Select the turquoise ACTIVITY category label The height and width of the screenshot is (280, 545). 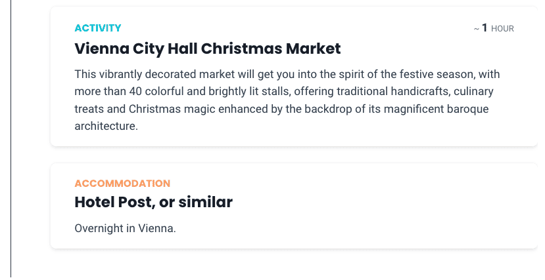pos(98,28)
